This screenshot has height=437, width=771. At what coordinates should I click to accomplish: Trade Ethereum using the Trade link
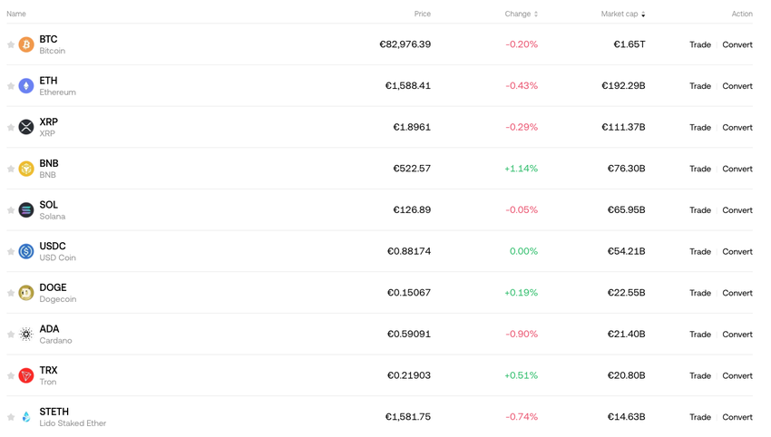coord(699,86)
